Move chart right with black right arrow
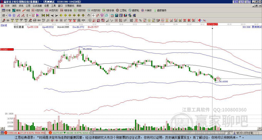The image size is (262, 140). click(57, 16)
